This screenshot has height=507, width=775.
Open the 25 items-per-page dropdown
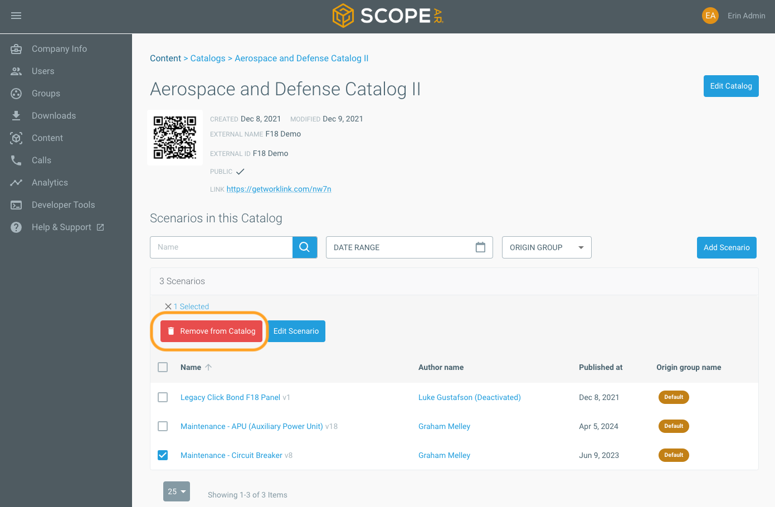pyautogui.click(x=177, y=491)
